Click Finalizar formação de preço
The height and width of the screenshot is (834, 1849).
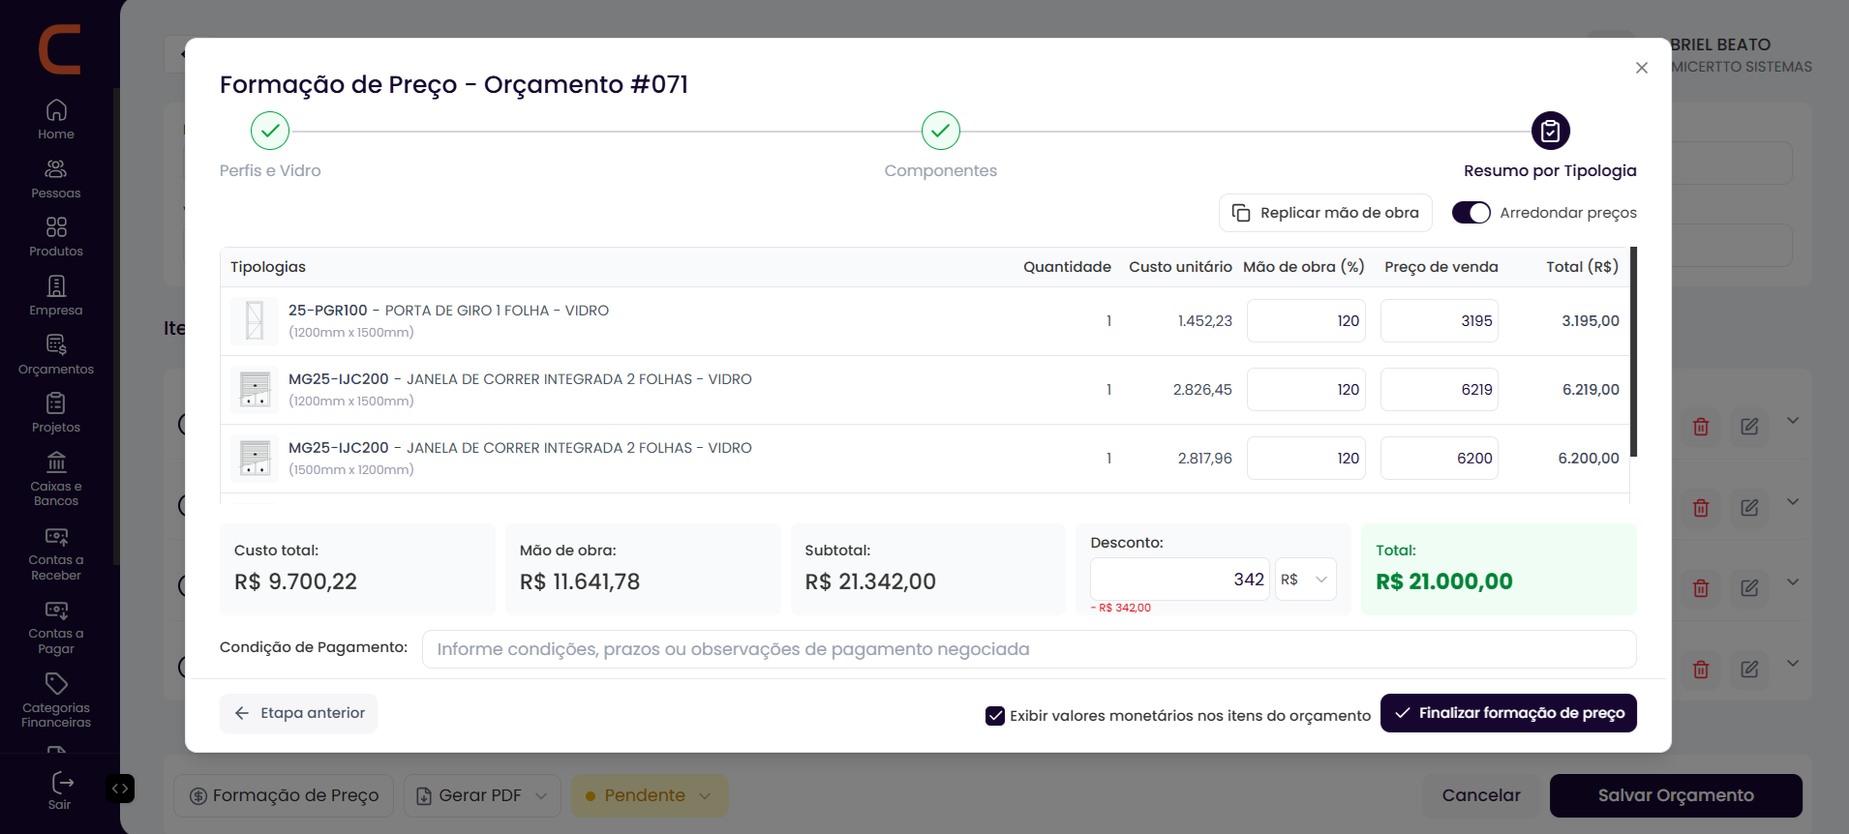1508,713
